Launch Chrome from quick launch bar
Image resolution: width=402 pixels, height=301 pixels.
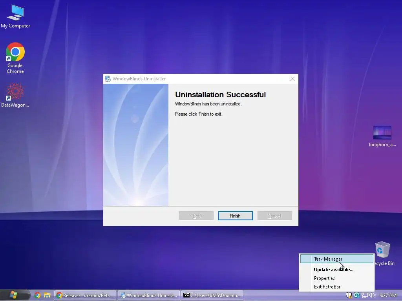tap(37, 296)
